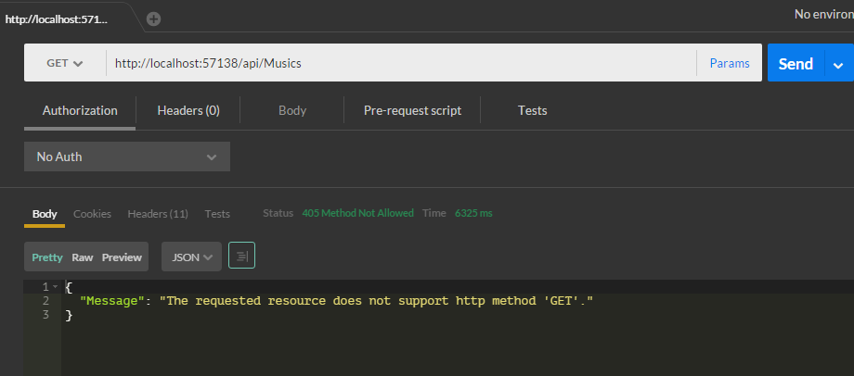Switch to Pre-request script tab
The width and height of the screenshot is (854, 376).
click(x=412, y=110)
